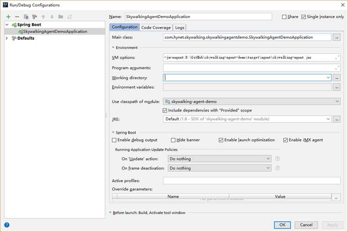
Task: Switch to Code Coverage tab
Action: (x=156, y=27)
